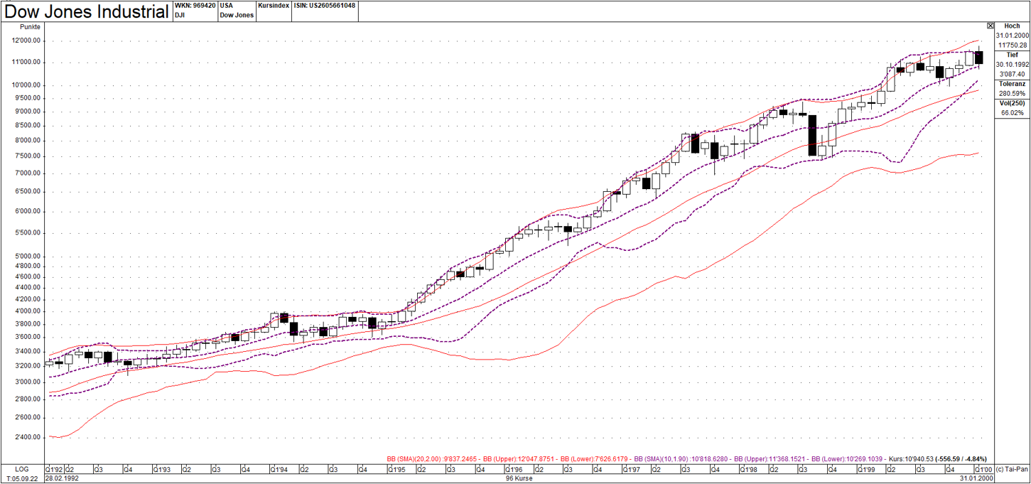Click the Q1'94 quarter label

(x=279, y=470)
